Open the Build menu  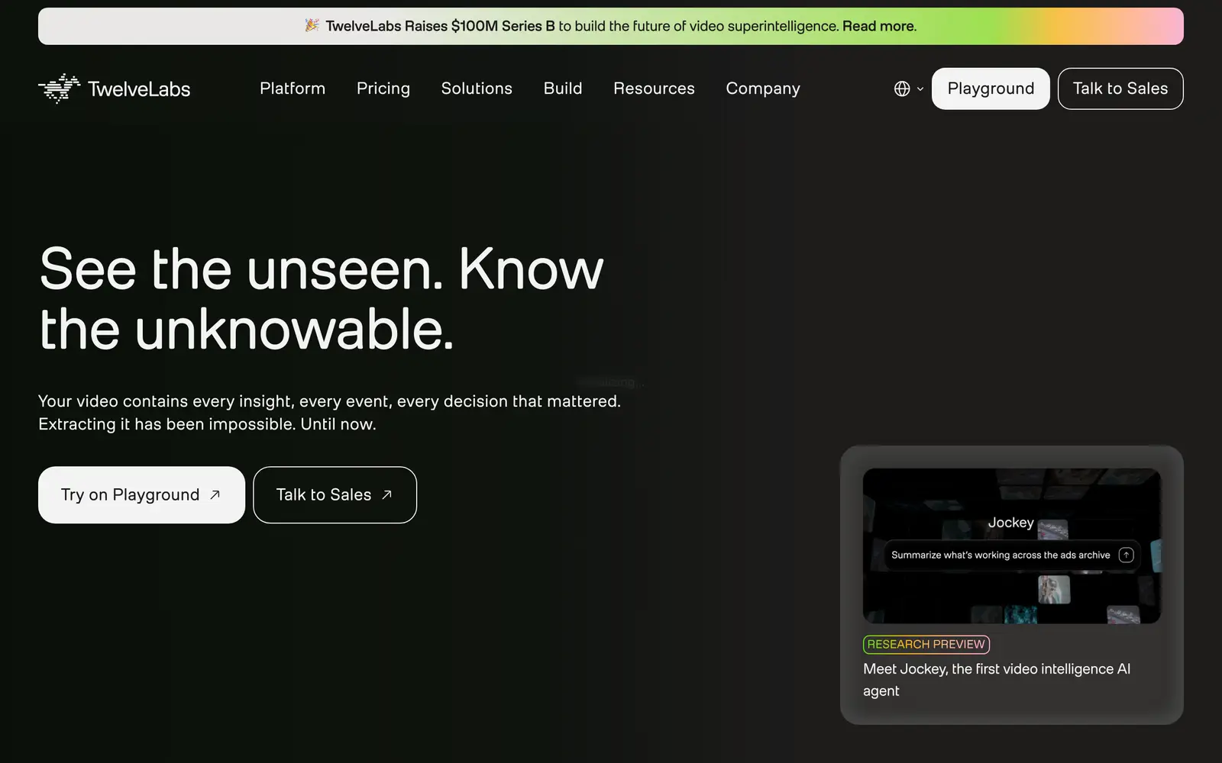(563, 89)
